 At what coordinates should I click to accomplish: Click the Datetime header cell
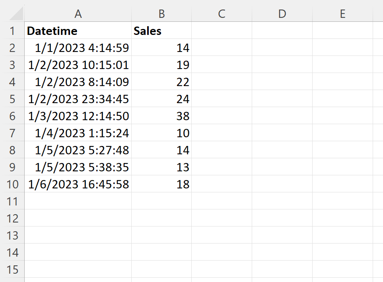tap(78, 31)
